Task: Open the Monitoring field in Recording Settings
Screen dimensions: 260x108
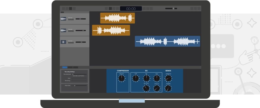Action: pyautogui.click(x=79, y=81)
